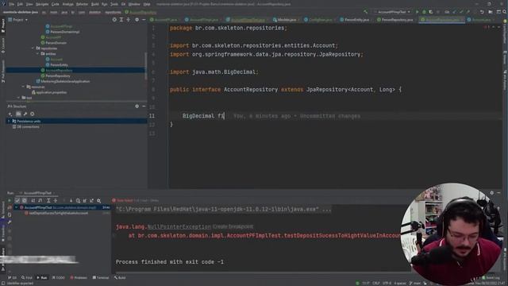Screen dimensions: 508x286
Task: Select PersonDomain in the project tree
Action: tap(56, 42)
